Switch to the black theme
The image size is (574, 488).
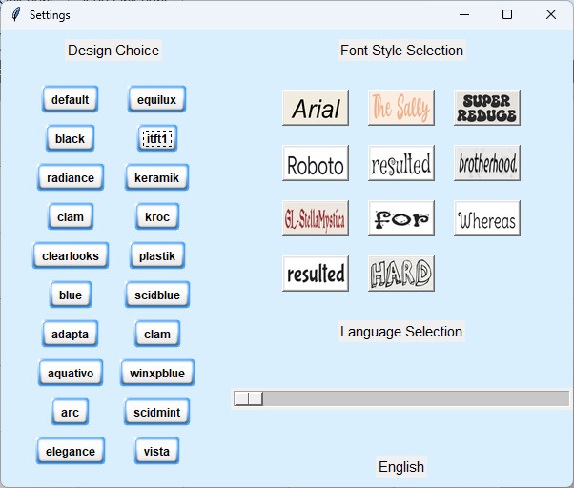pos(70,138)
